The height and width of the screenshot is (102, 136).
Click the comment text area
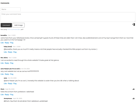pyautogui.click(x=68, y=17)
